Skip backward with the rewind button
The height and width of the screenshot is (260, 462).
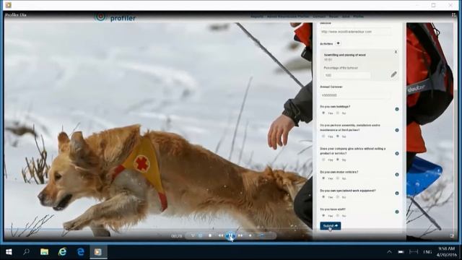pos(221,235)
